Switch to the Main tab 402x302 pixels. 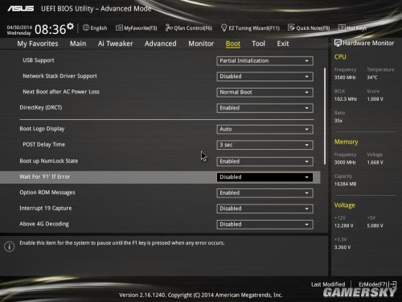coord(78,43)
